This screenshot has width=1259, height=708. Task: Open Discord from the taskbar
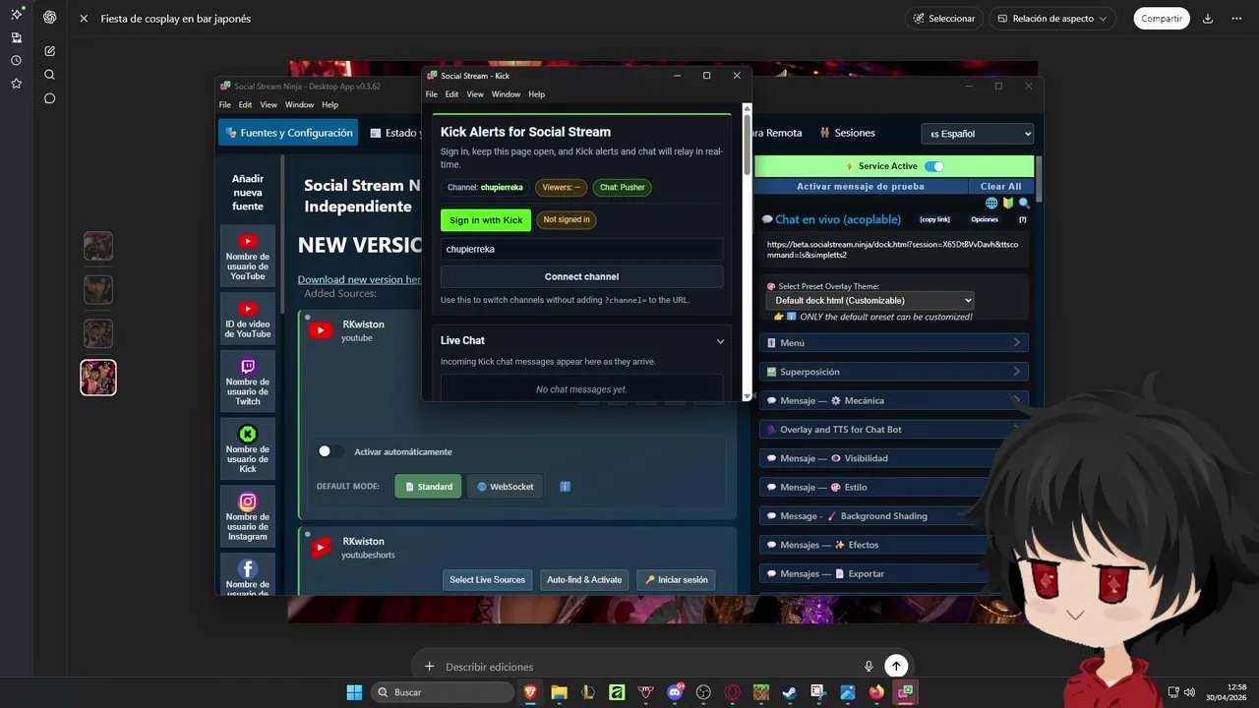tap(675, 692)
